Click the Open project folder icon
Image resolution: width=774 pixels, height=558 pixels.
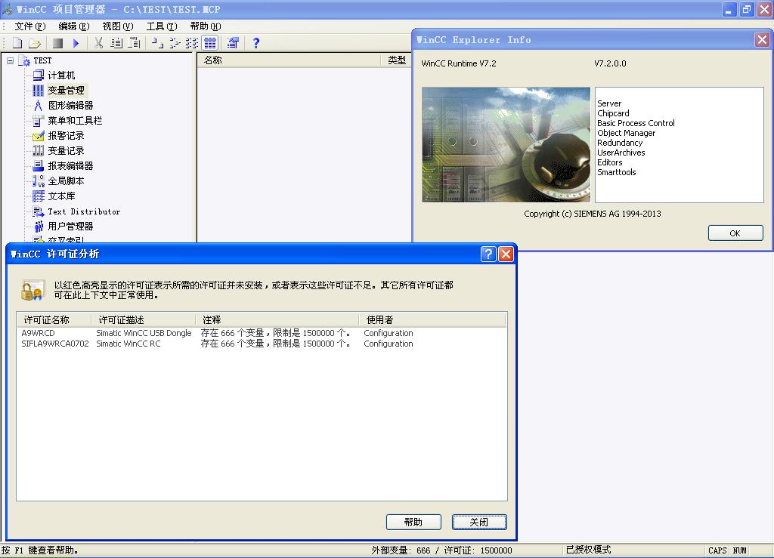point(34,43)
